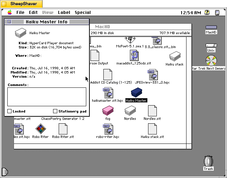Select the Robo Riter.sit document icon
This screenshot has width=227, height=178.
[63, 129]
